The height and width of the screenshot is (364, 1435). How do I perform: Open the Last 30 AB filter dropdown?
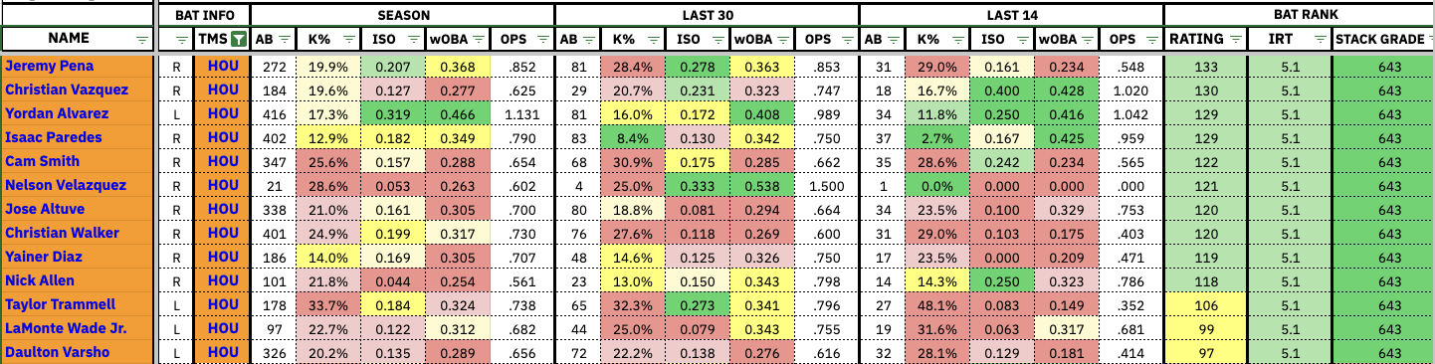[x=590, y=40]
